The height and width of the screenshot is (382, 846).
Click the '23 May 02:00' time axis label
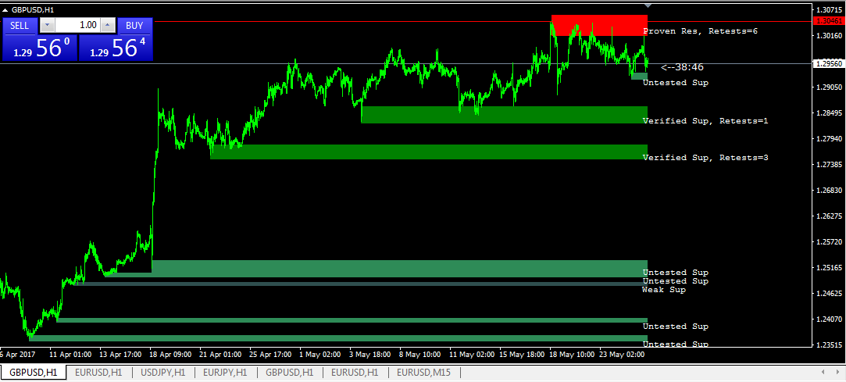pos(622,355)
